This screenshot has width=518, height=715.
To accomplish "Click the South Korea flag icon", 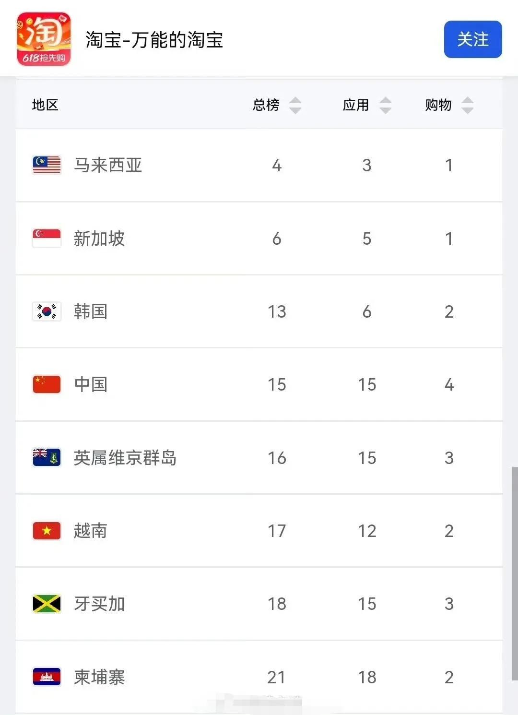I will (x=47, y=311).
